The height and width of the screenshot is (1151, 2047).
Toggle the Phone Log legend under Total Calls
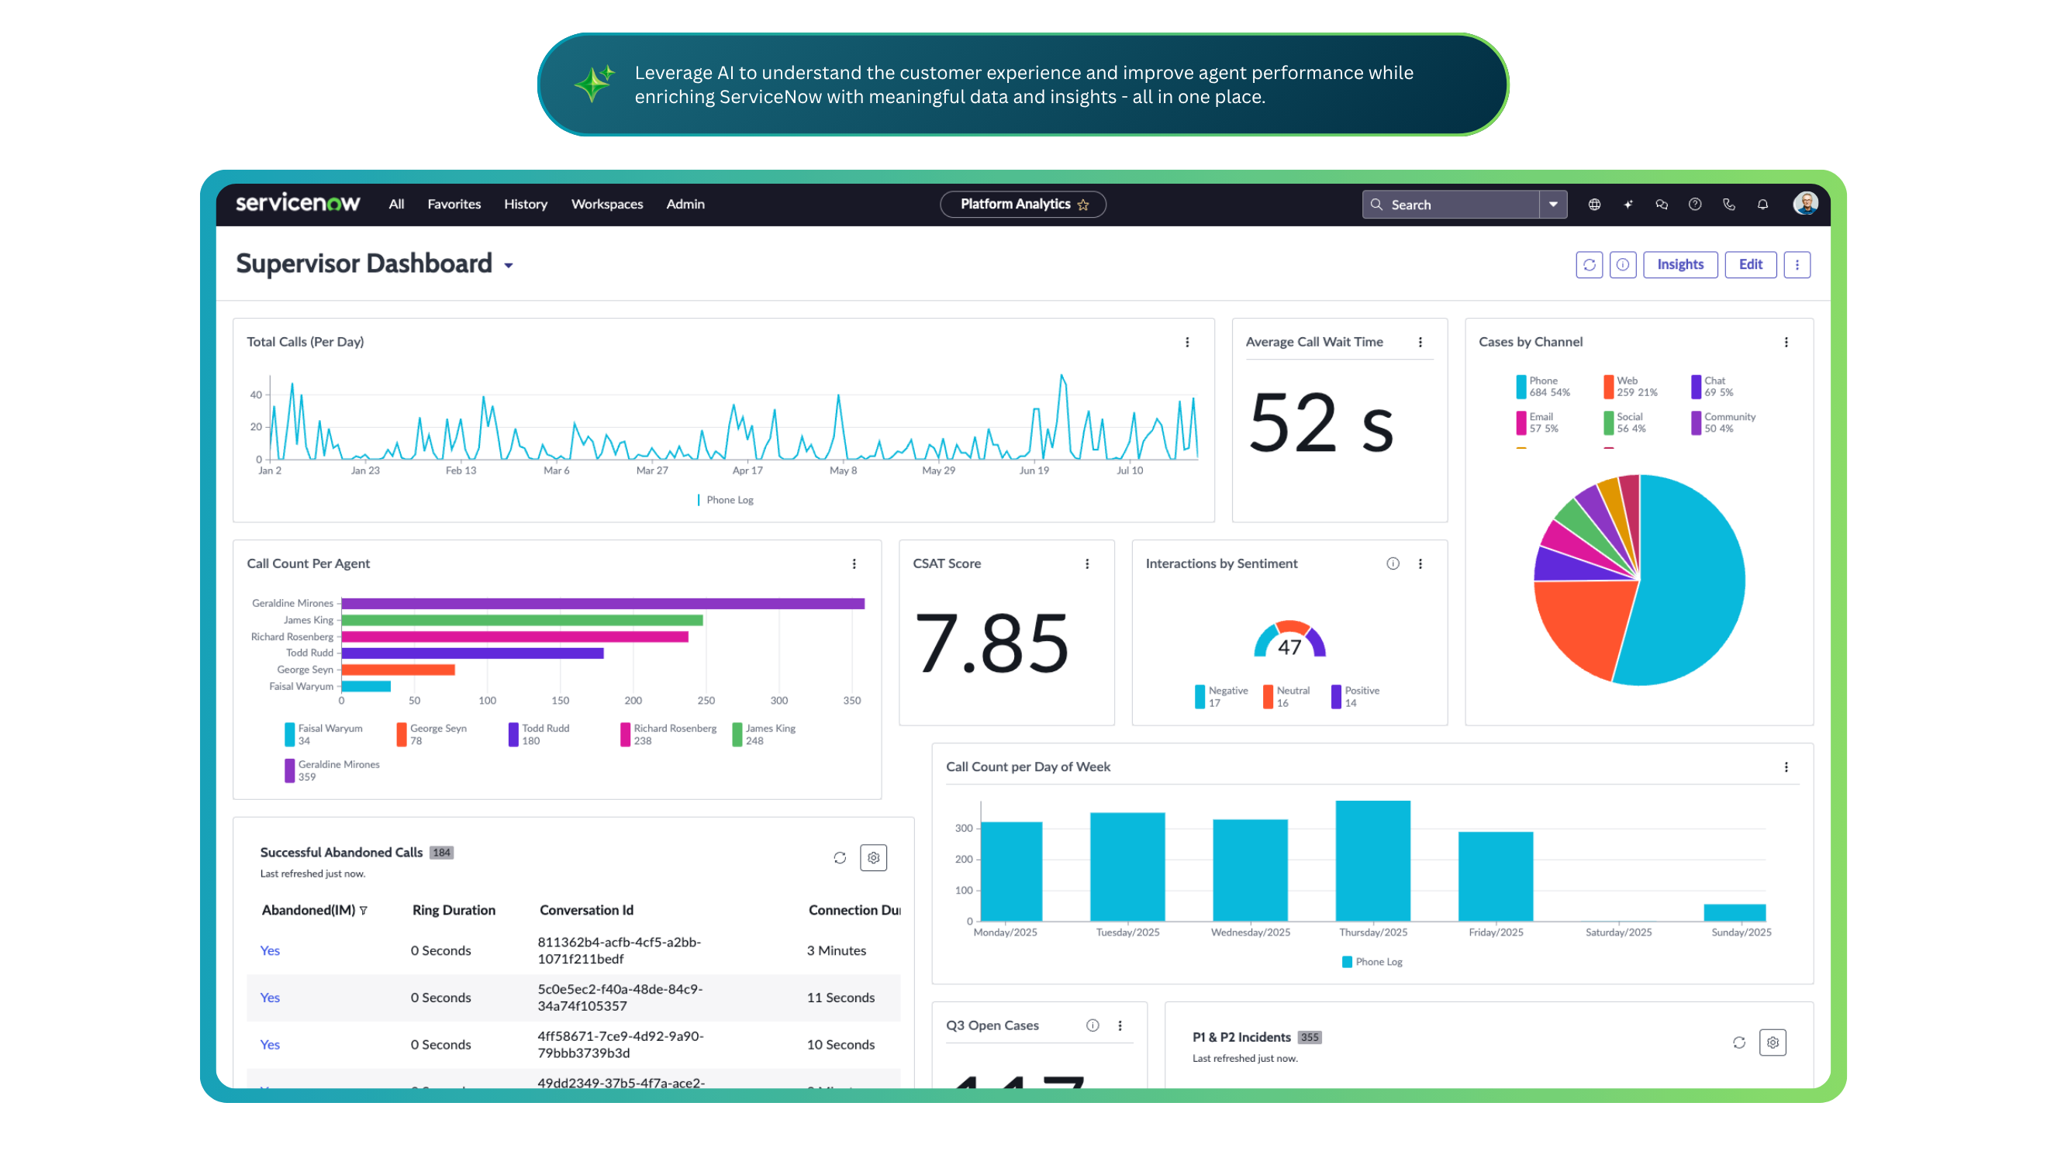(724, 500)
